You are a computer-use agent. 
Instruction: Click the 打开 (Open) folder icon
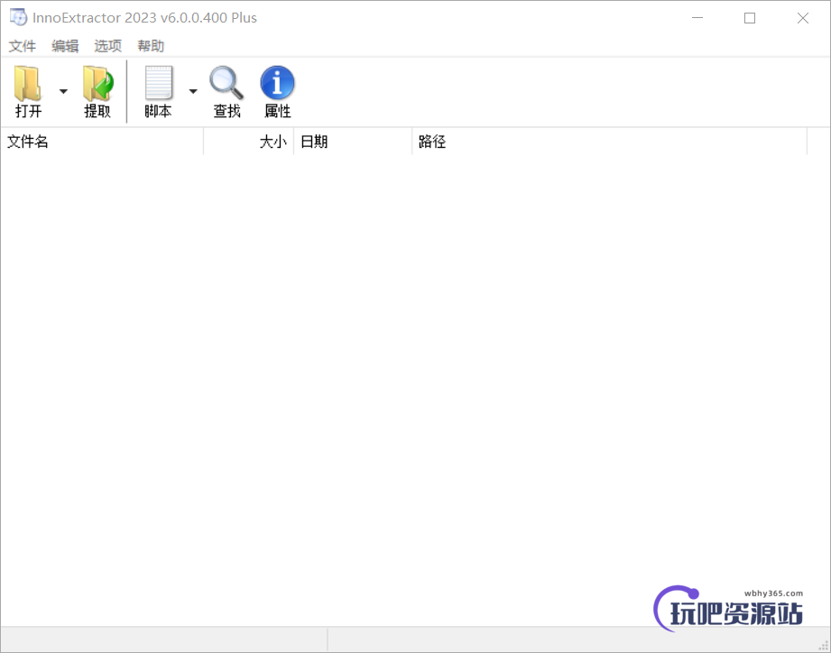tap(28, 83)
